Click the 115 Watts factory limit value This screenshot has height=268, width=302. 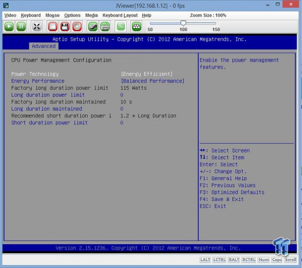click(x=133, y=88)
